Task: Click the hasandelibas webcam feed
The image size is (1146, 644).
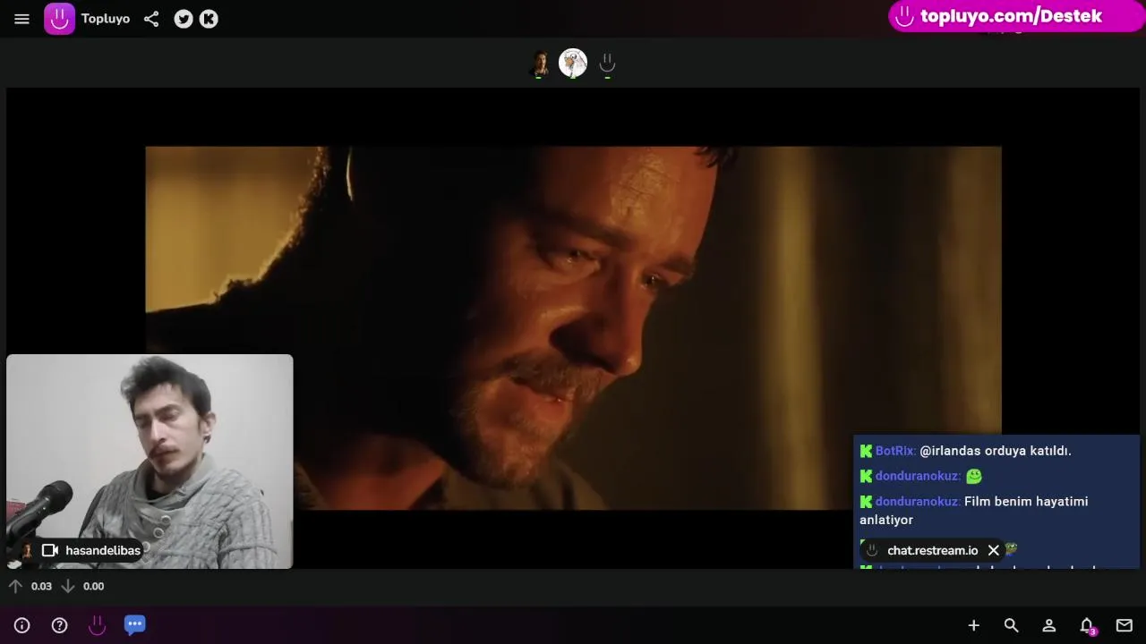Action: tap(150, 462)
